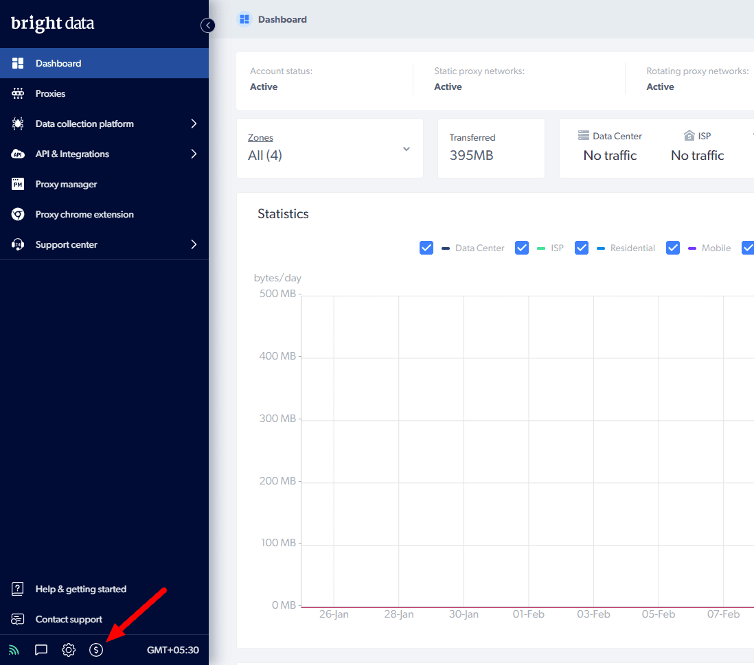This screenshot has width=754, height=665.
Task: Disable the Residential series checkbox
Action: (582, 248)
